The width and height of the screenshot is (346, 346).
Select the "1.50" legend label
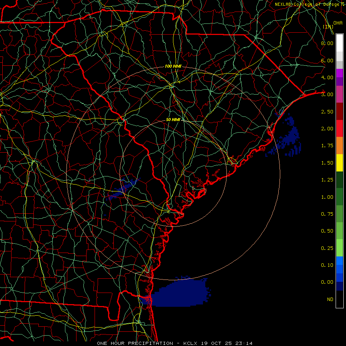327,163
